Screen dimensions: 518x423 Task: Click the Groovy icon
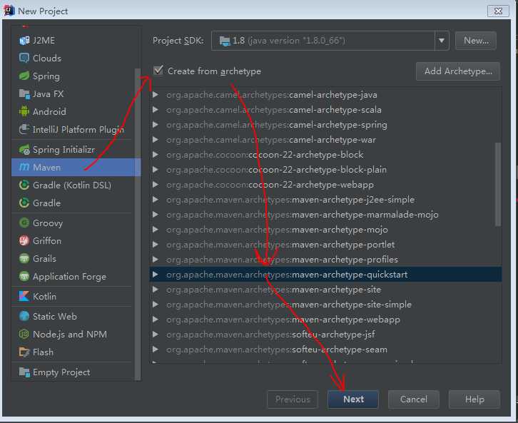point(24,223)
